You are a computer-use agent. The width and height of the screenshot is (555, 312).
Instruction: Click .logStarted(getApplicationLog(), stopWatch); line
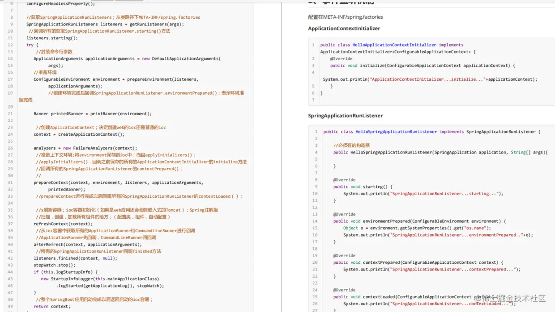110,286
